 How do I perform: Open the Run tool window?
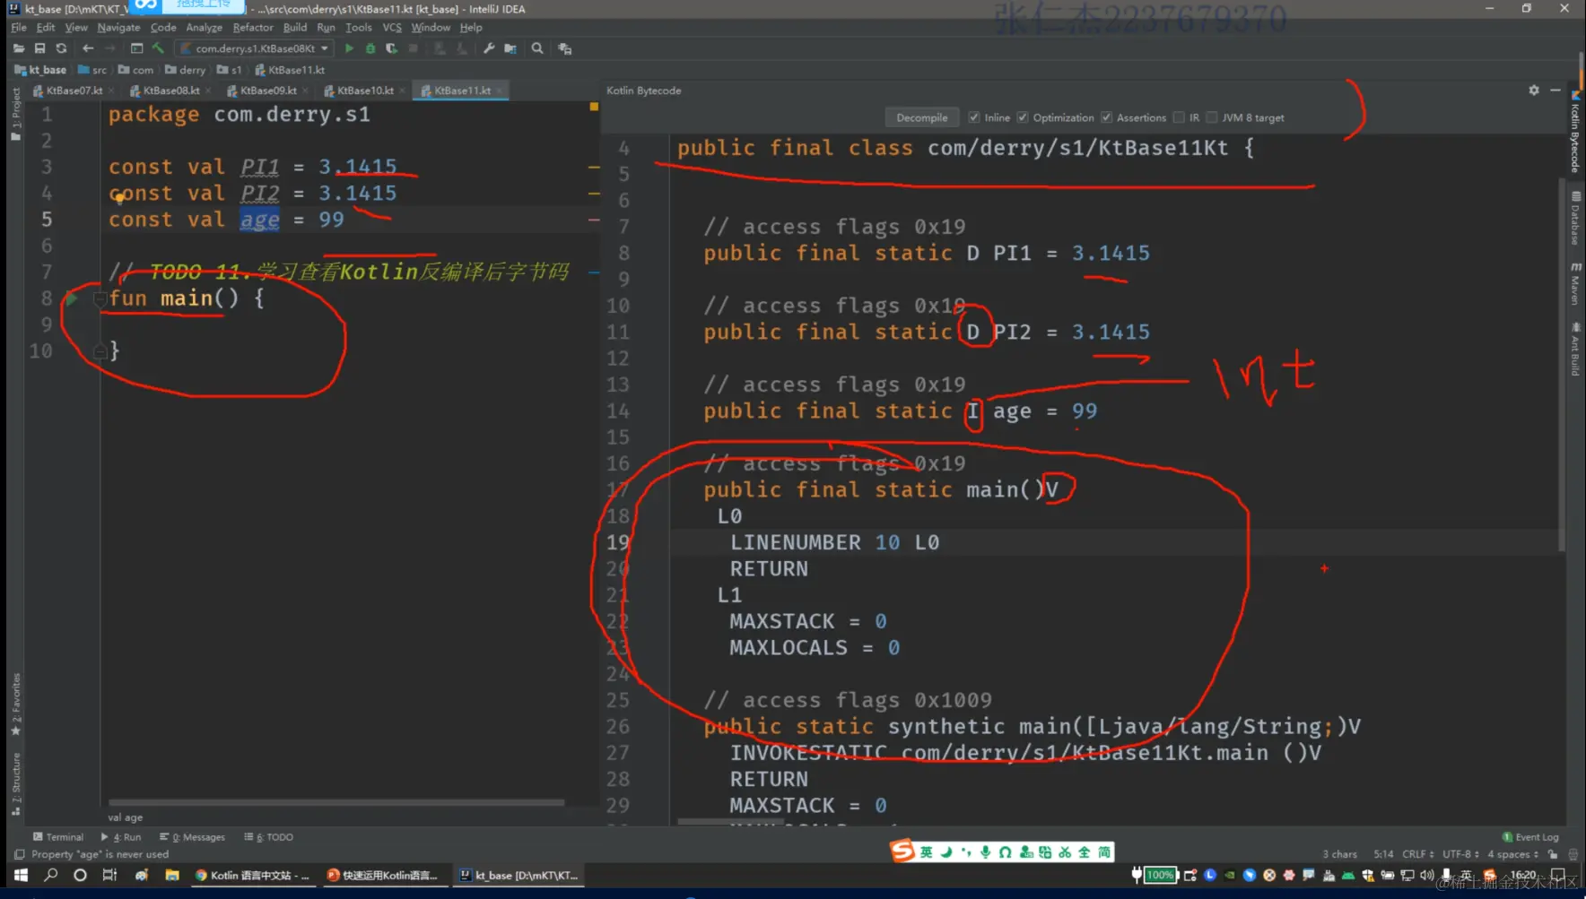tap(121, 837)
